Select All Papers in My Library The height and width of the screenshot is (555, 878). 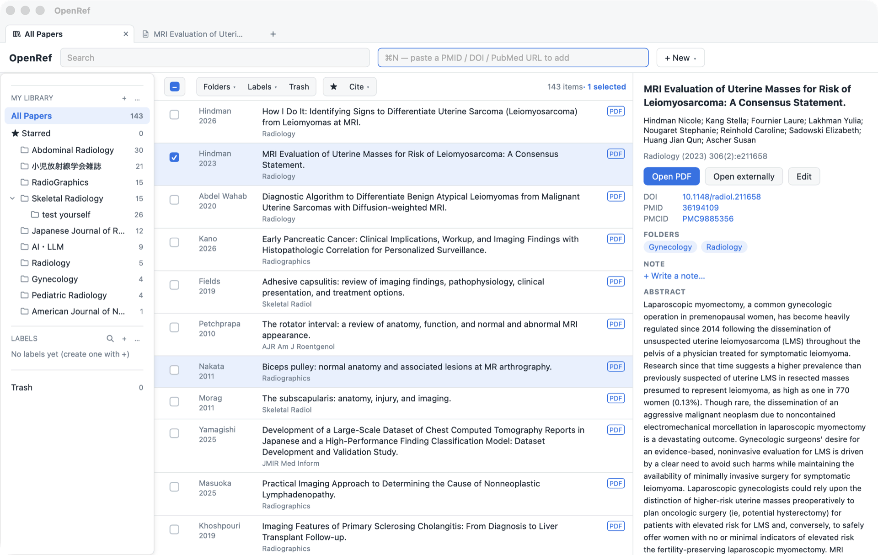click(x=77, y=116)
